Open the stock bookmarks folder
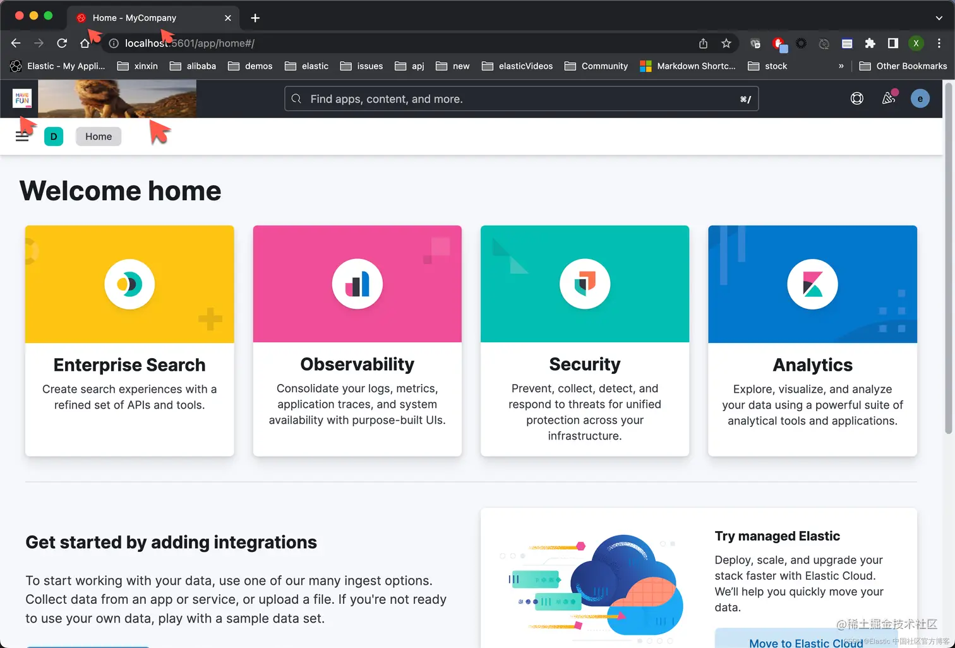 tap(767, 66)
